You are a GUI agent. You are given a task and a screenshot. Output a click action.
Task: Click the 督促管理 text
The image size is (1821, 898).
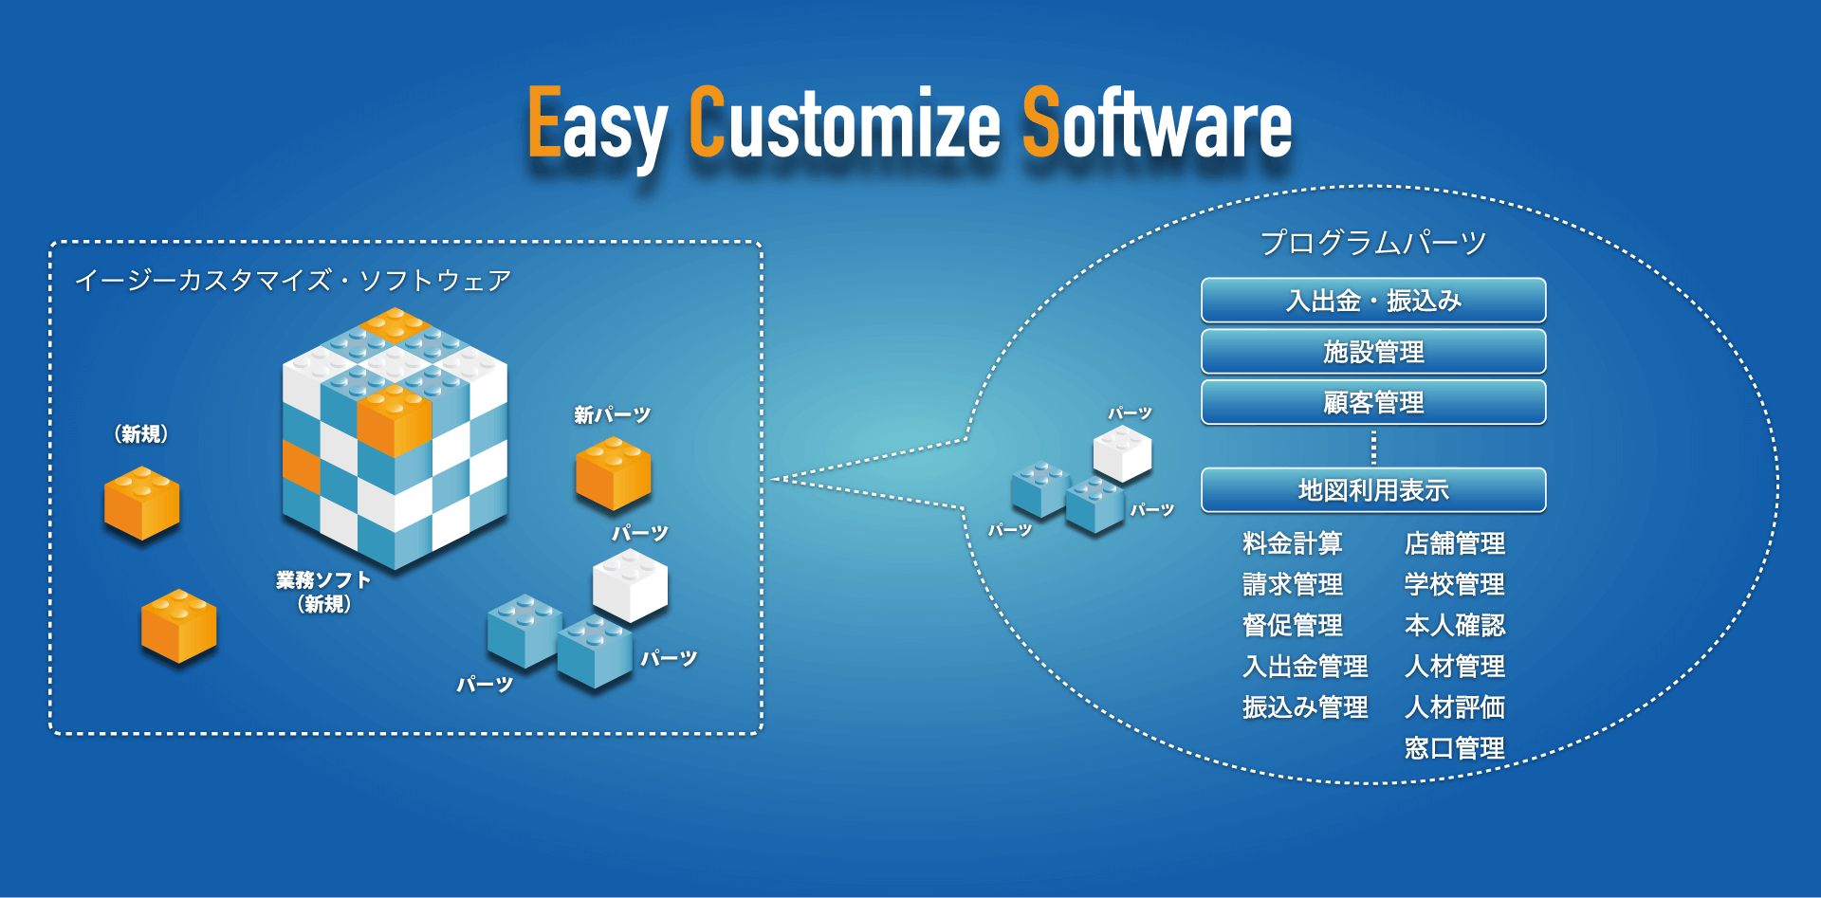1293,625
